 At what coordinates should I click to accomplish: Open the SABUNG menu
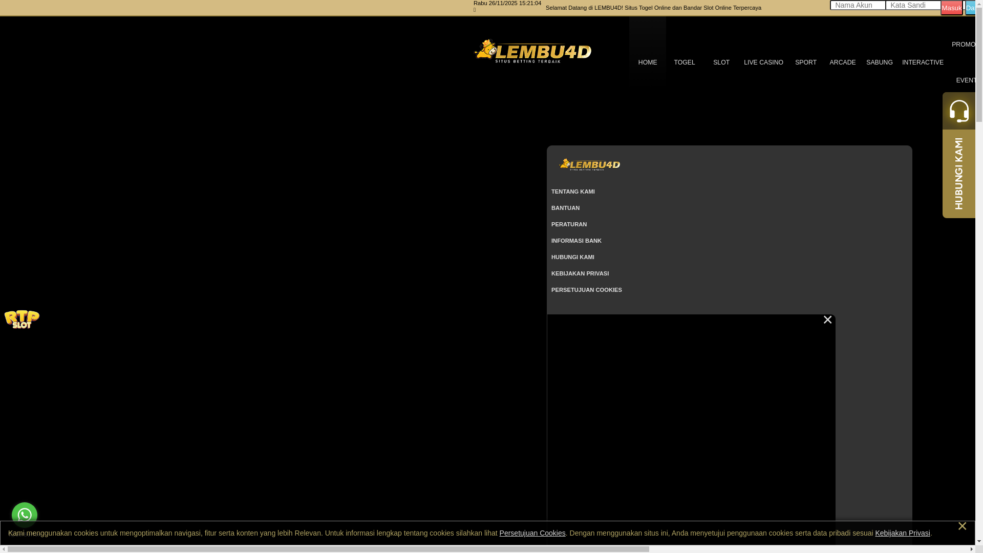[x=880, y=62]
